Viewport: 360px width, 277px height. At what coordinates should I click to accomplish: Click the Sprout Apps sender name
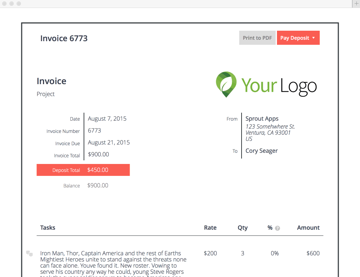[x=262, y=118]
